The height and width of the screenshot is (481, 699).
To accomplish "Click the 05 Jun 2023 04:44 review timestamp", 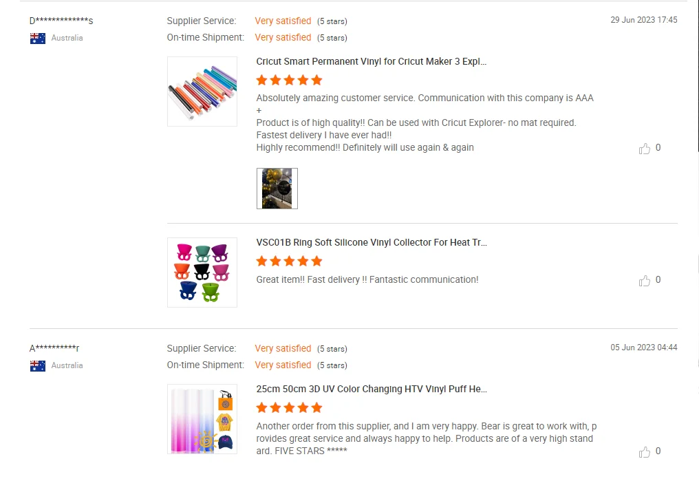I will tap(643, 348).
